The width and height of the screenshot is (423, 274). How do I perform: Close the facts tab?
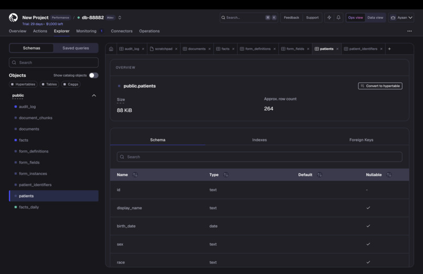pos(234,49)
